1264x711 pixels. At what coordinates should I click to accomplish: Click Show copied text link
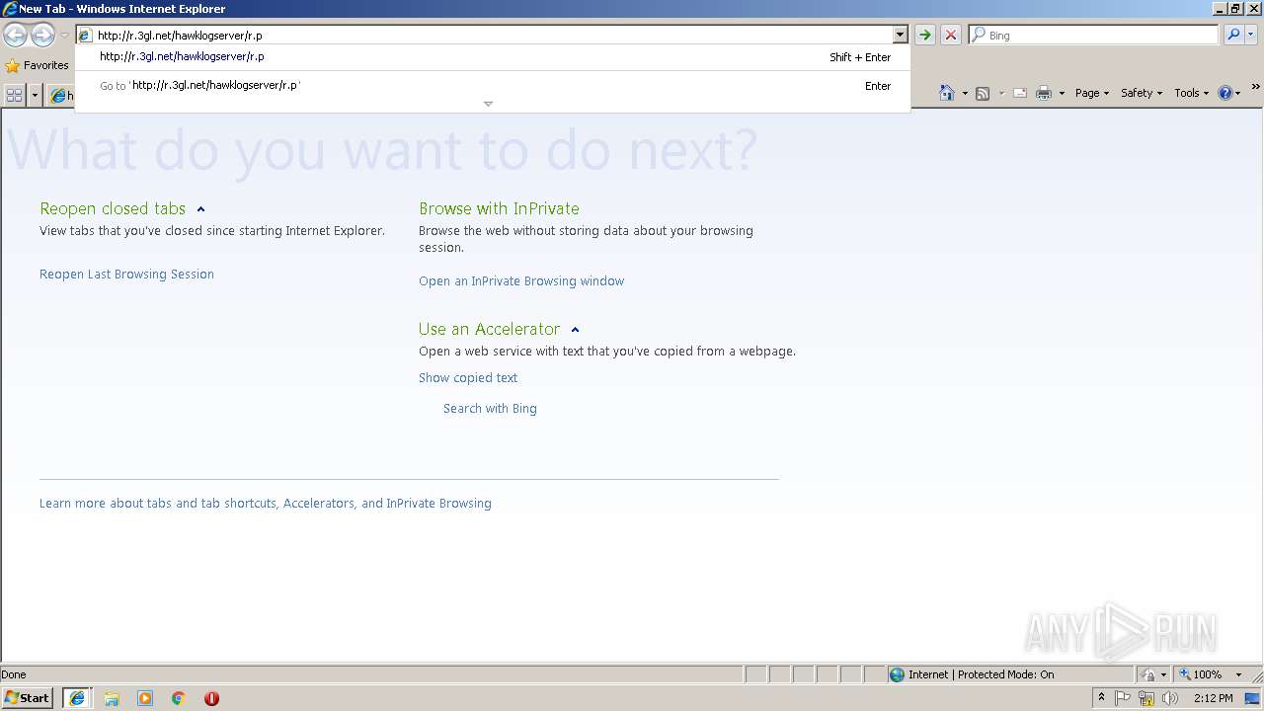pyautogui.click(x=468, y=378)
